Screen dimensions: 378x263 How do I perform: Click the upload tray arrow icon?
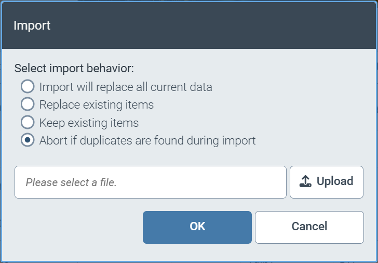pos(306,181)
